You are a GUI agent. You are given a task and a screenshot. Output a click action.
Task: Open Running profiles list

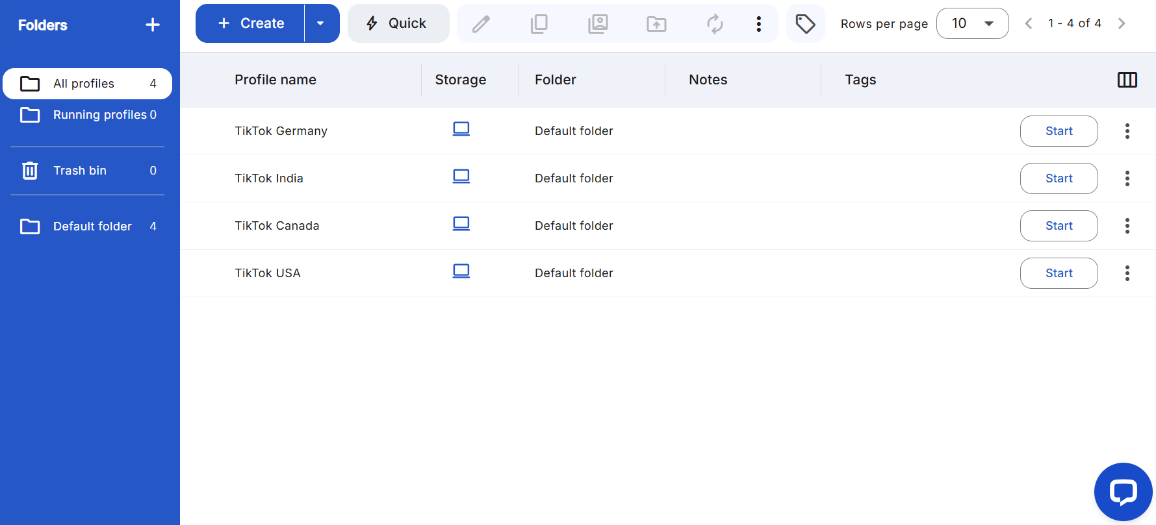88,115
